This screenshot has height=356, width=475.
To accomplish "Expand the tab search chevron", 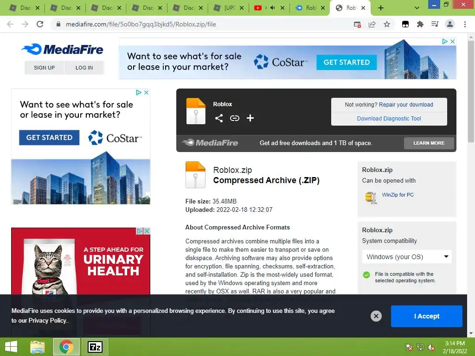I will click(x=417, y=8).
